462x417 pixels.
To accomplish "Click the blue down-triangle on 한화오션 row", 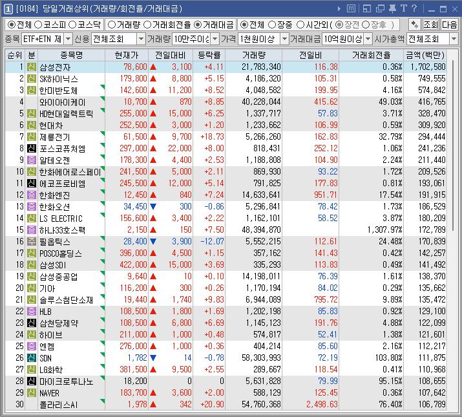I will click(153, 206).
